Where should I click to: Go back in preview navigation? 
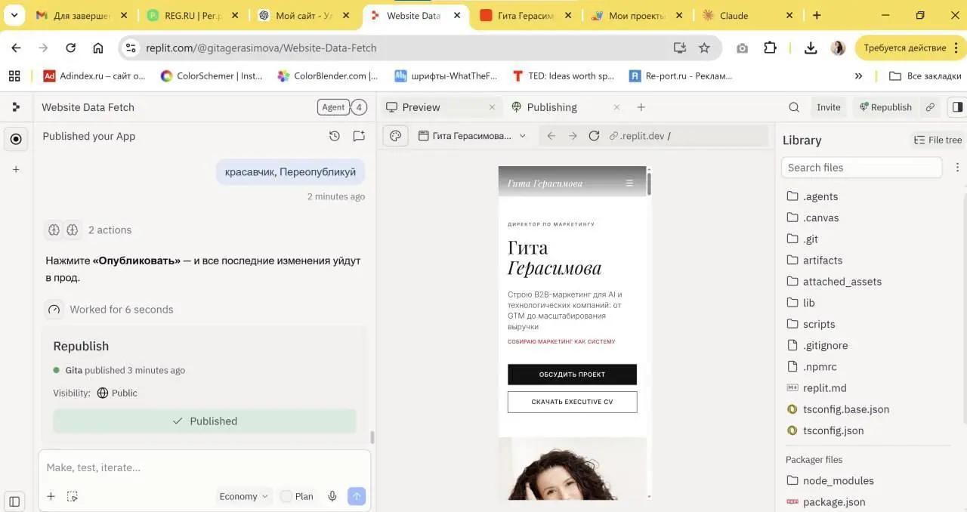tap(551, 136)
